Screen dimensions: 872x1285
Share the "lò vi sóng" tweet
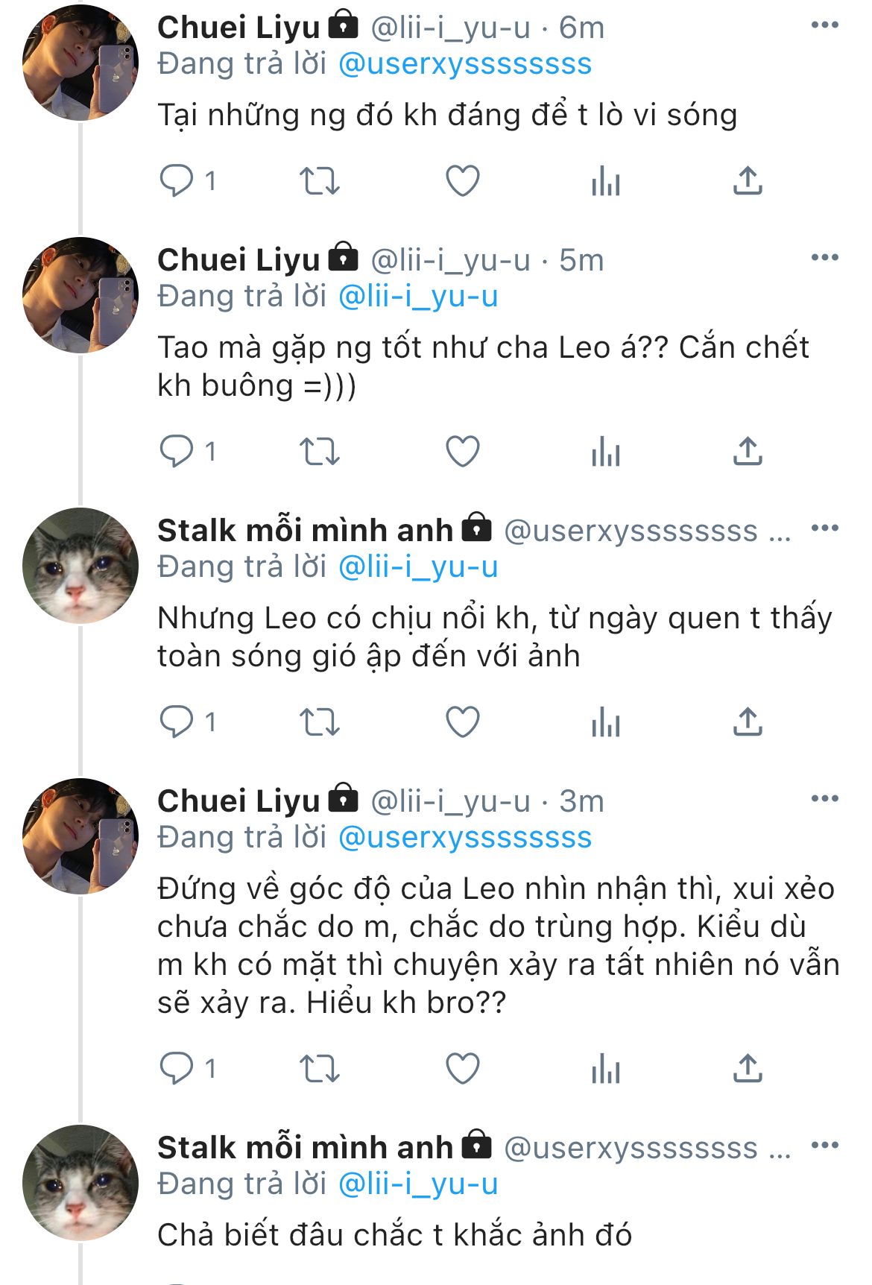click(x=748, y=181)
